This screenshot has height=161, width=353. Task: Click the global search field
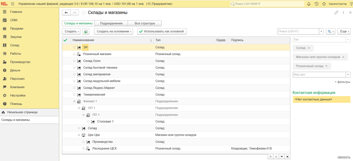(x=267, y=4)
